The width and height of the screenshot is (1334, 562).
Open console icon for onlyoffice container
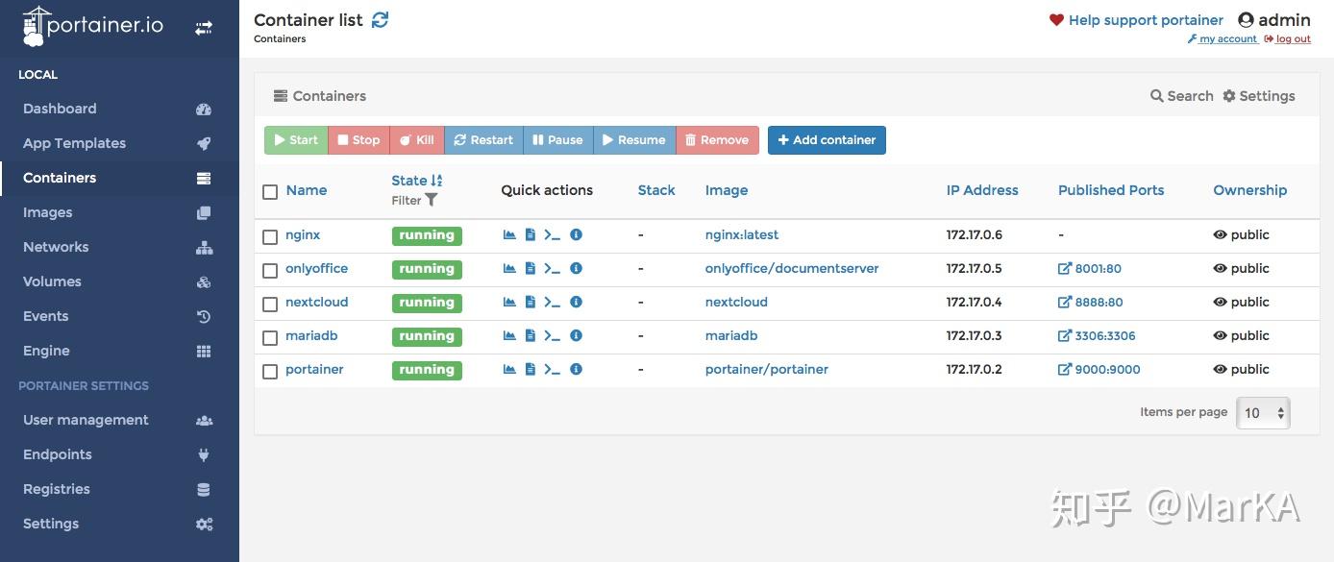click(x=552, y=268)
